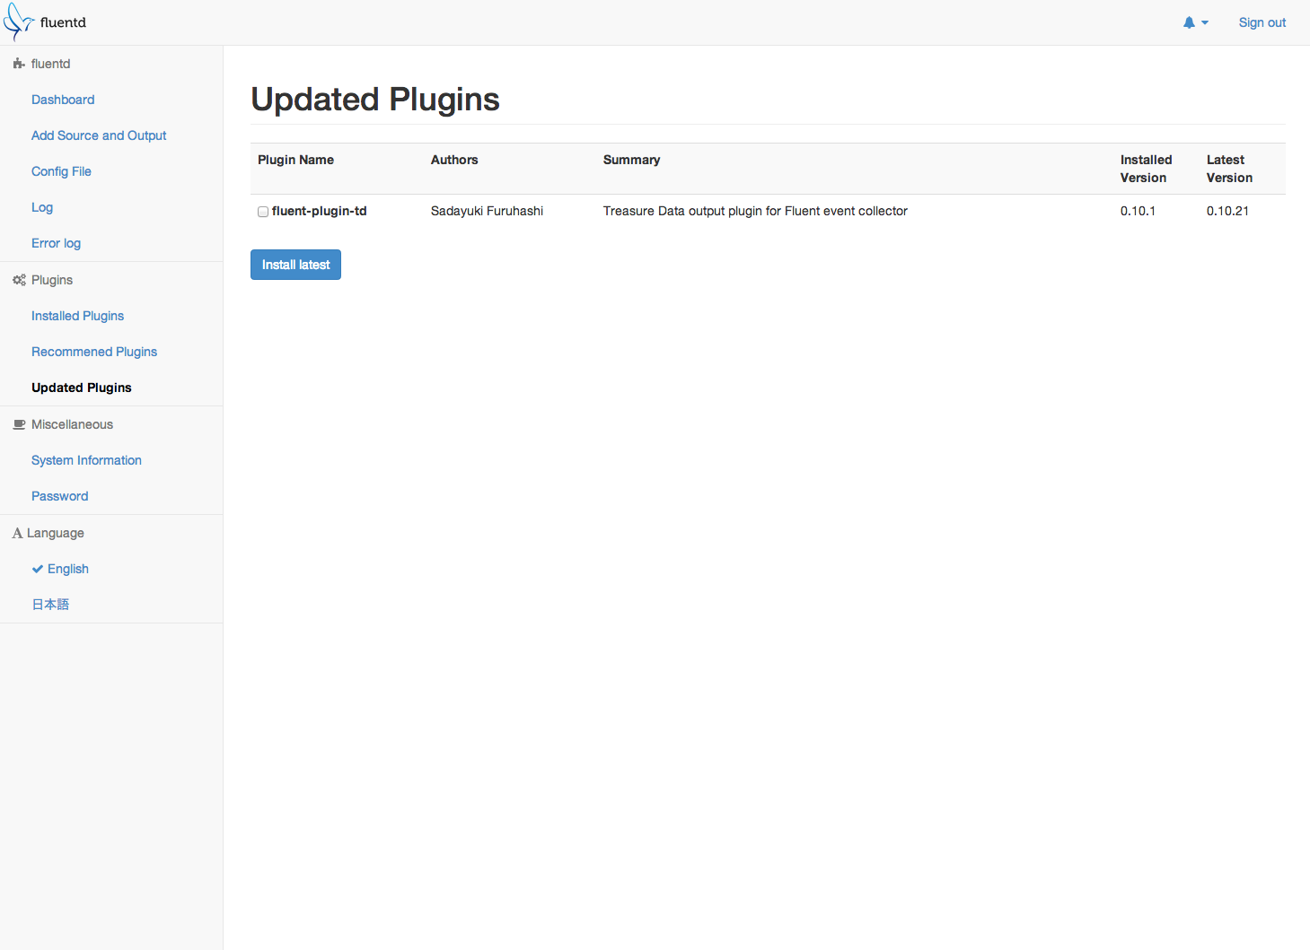Screen dimensions: 1310x950
Task: Go to the Dashboard page
Action: pos(63,100)
